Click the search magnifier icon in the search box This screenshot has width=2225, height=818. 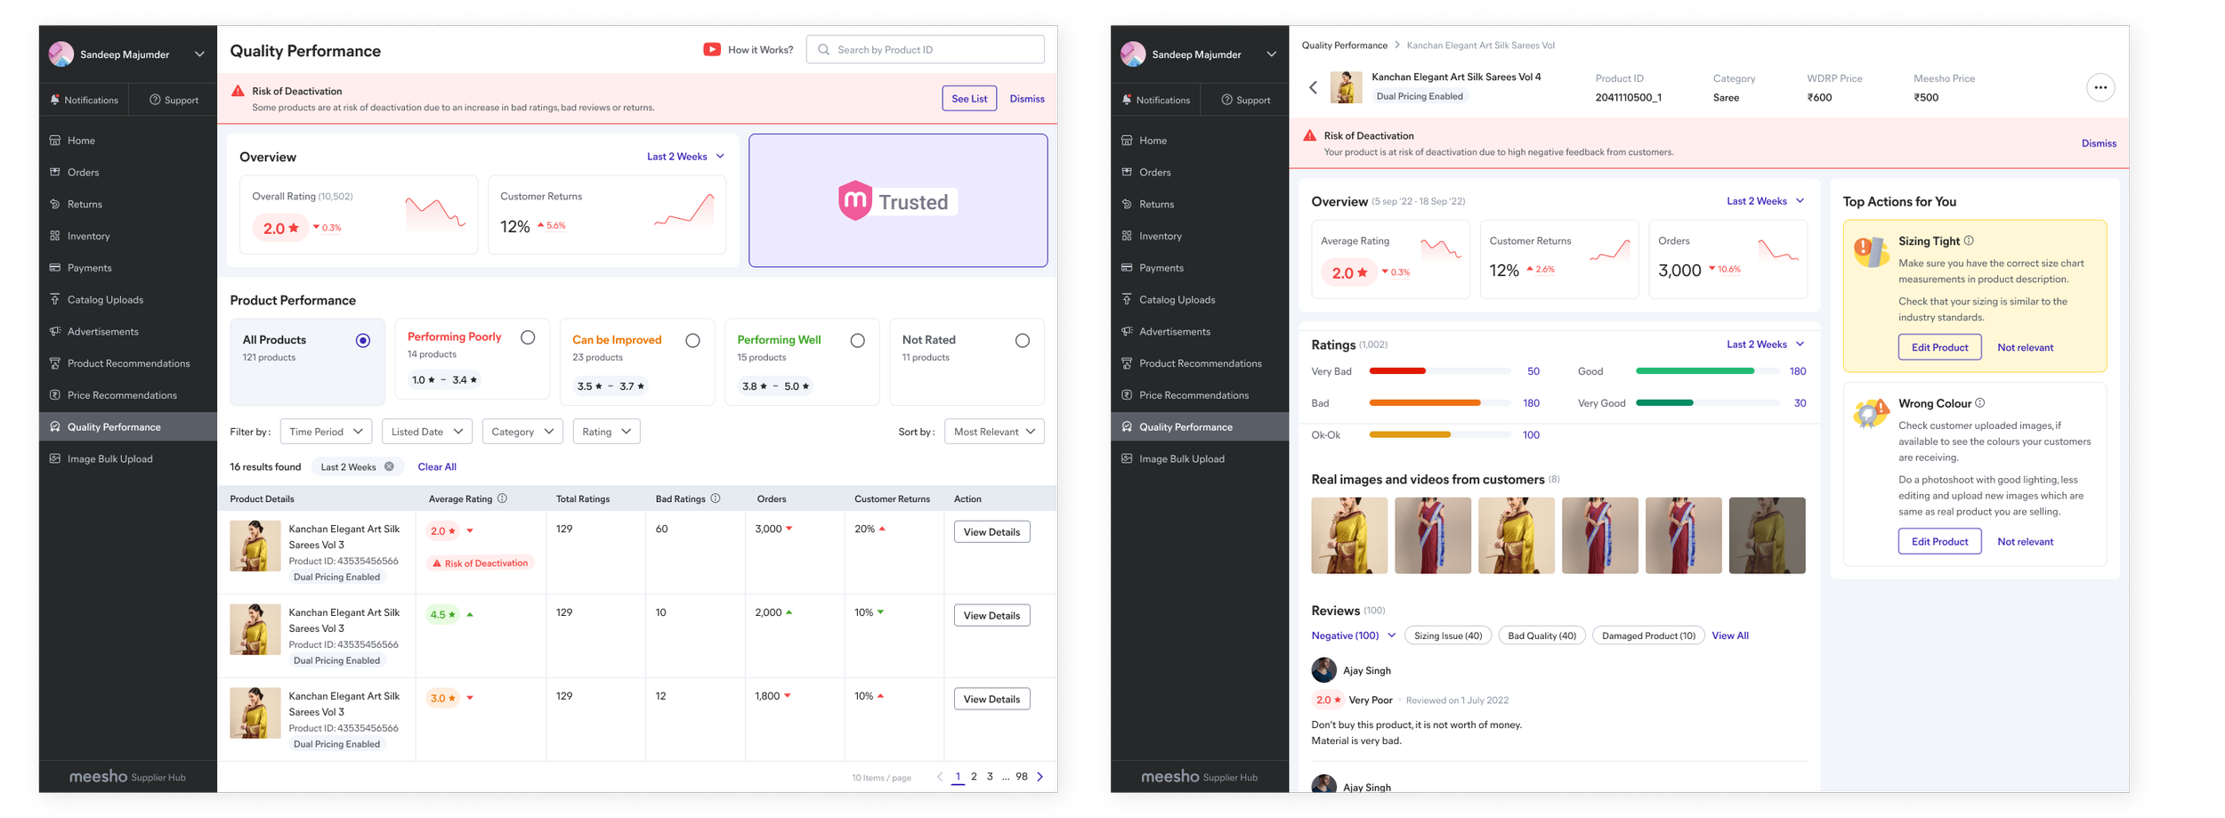[823, 50]
